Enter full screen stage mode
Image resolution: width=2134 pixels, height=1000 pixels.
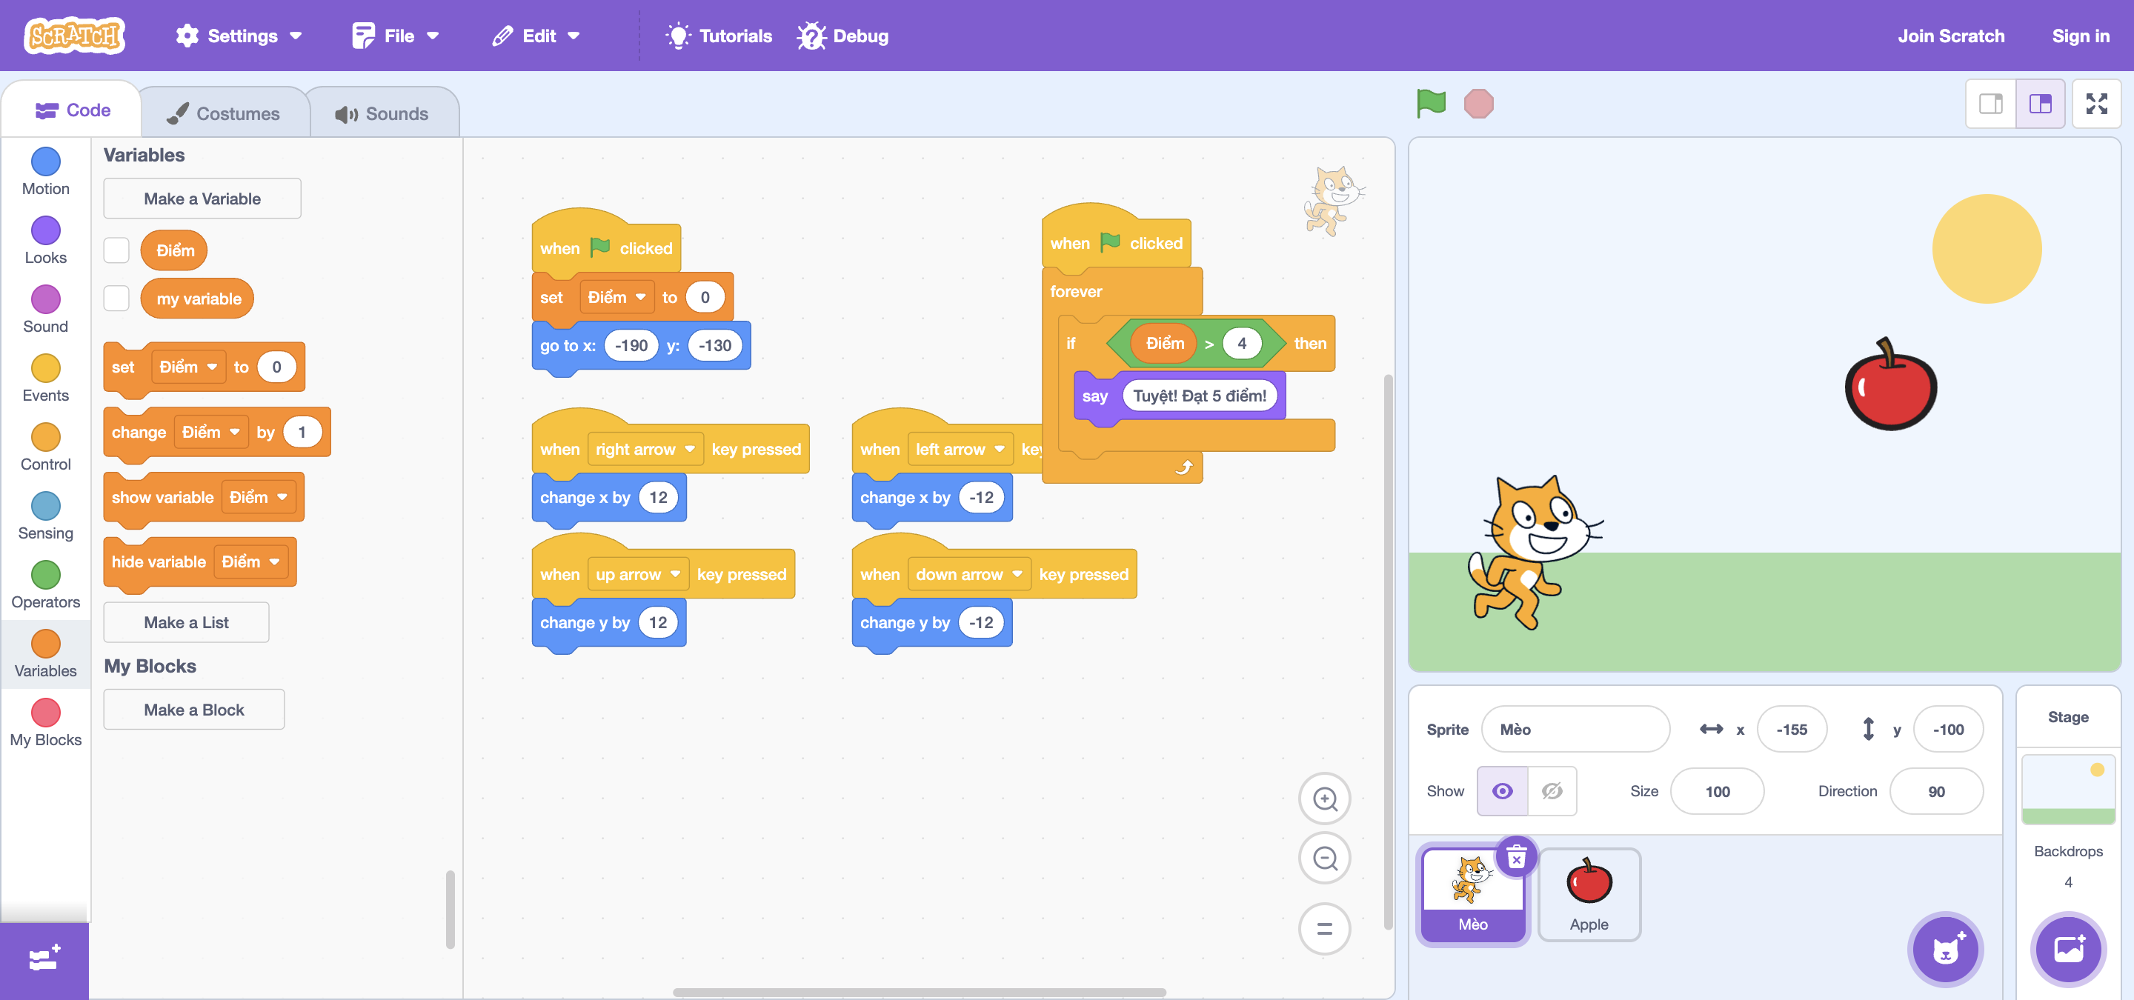2096,104
